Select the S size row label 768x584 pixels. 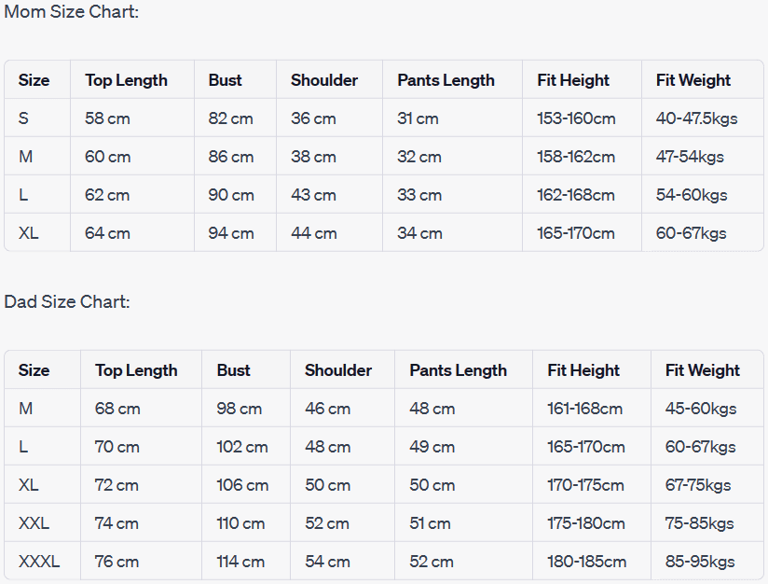(23, 118)
